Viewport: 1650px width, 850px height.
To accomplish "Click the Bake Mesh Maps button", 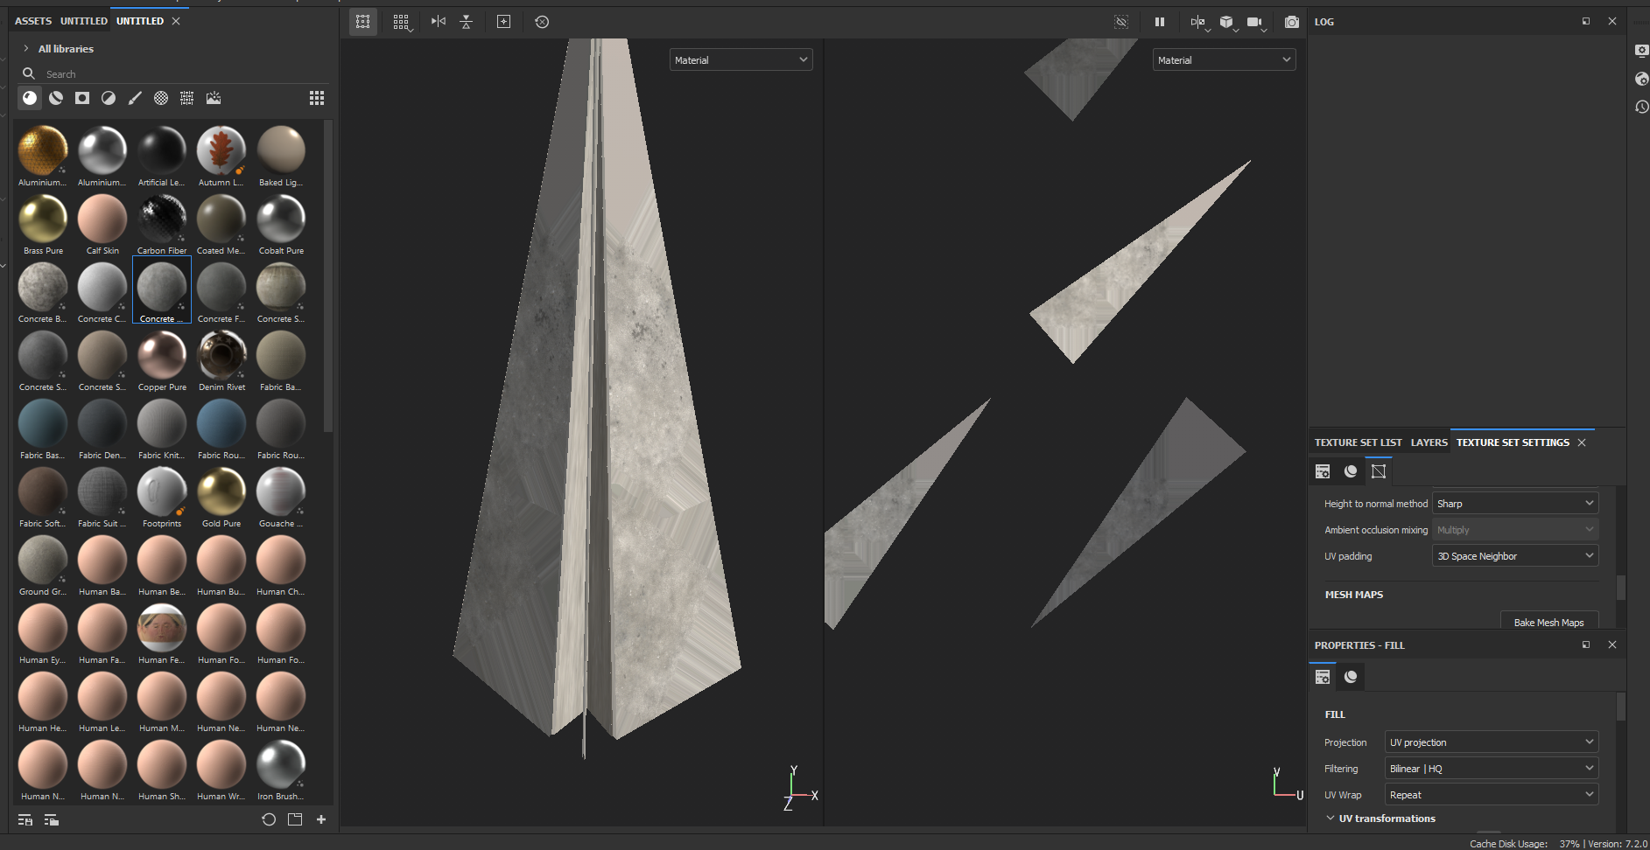I will tap(1549, 622).
